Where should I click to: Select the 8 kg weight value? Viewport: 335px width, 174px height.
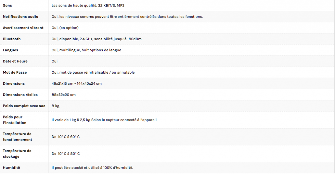click(56, 106)
